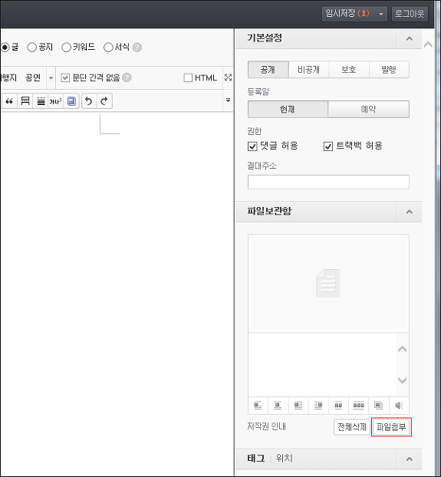Screen dimensions: 441x477
Task: Enable the HTML mode checkbox
Action: point(188,78)
